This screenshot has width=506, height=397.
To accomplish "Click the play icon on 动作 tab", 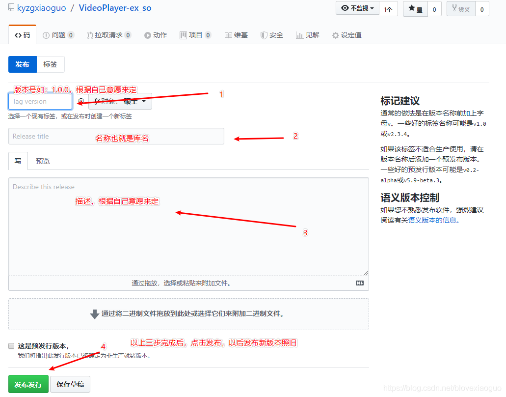I will 147,35.
